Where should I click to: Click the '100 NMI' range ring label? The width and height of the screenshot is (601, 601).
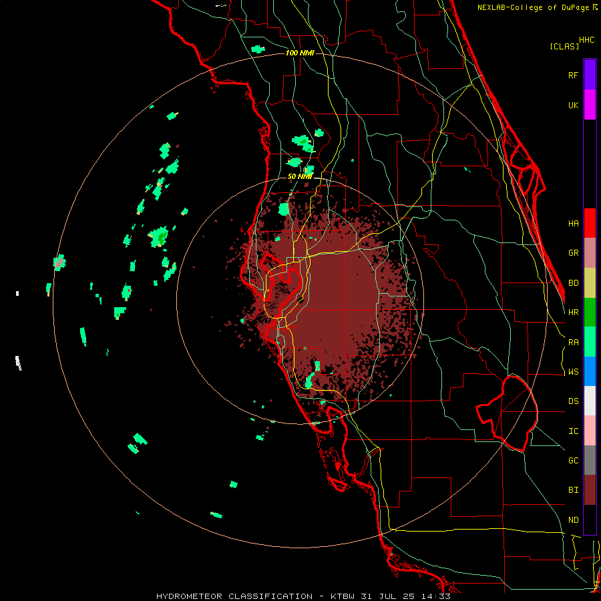pos(300,53)
